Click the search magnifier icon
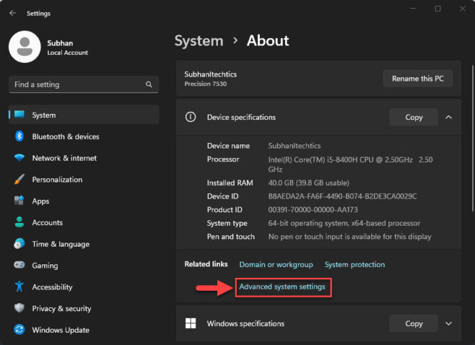This screenshot has width=475, height=345. [x=149, y=85]
